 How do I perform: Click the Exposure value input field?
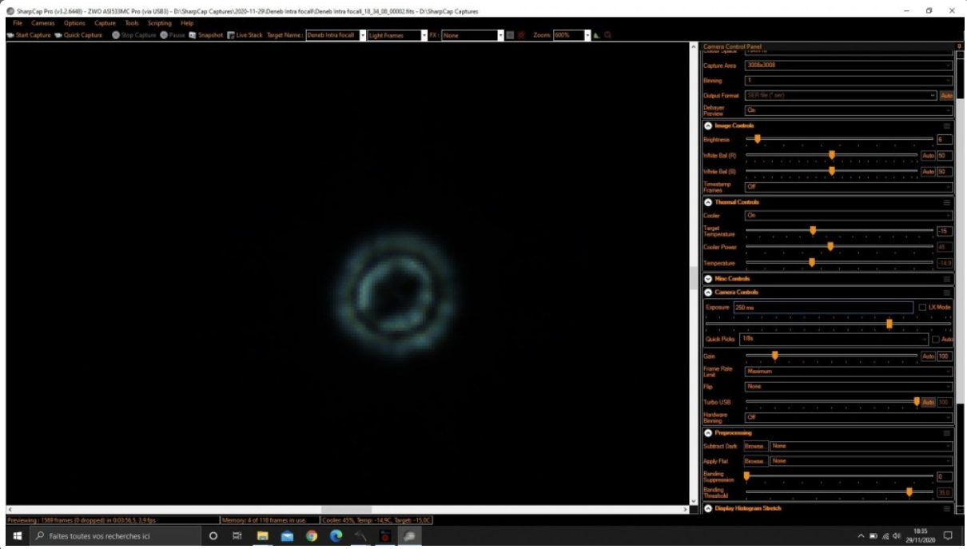point(822,308)
